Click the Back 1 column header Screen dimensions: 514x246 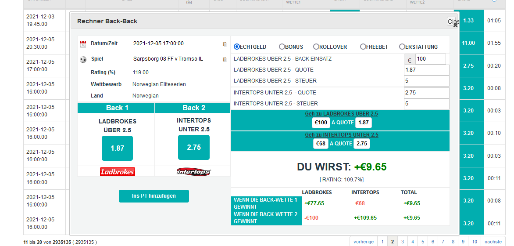point(116,108)
